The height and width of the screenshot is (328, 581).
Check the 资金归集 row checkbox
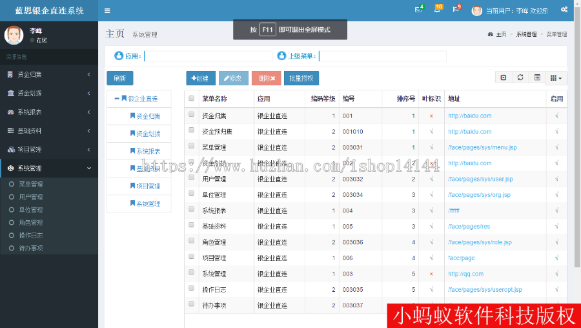click(191, 114)
